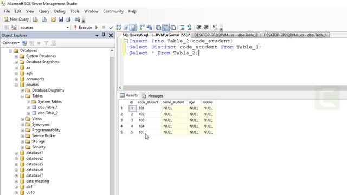Select Results to Grid icon
The height and width of the screenshot is (195, 347).
pyautogui.click(x=166, y=28)
